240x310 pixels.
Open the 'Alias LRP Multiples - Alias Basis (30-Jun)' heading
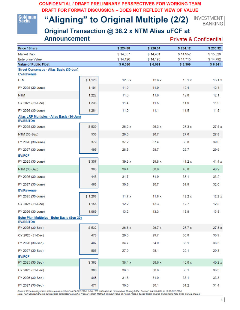click(x=49, y=117)
